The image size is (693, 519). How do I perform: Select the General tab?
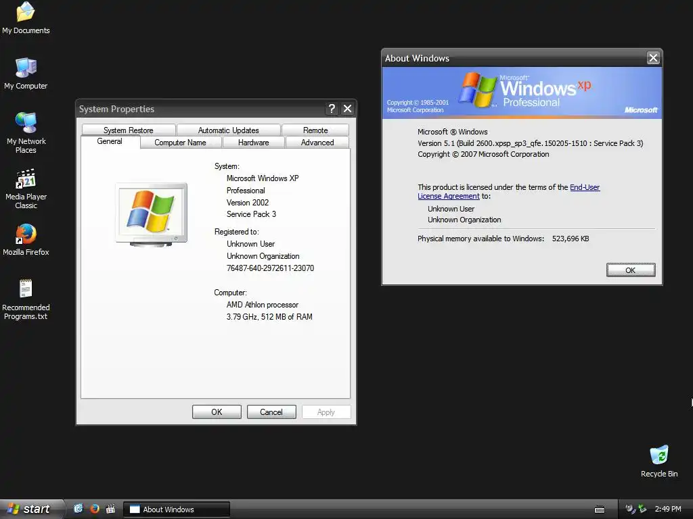pyautogui.click(x=110, y=142)
